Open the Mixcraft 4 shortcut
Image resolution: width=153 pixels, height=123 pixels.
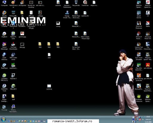point(13,87)
